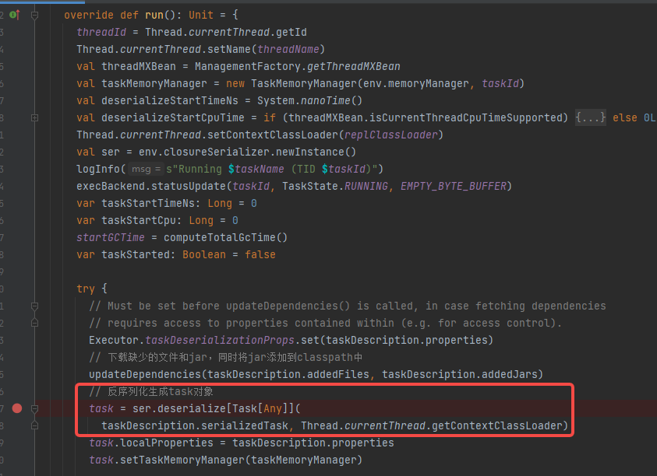Click 'nanoTime' on the System line
The image size is (657, 476).
[326, 101]
